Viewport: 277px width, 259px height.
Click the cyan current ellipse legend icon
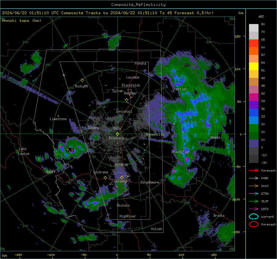254,217
